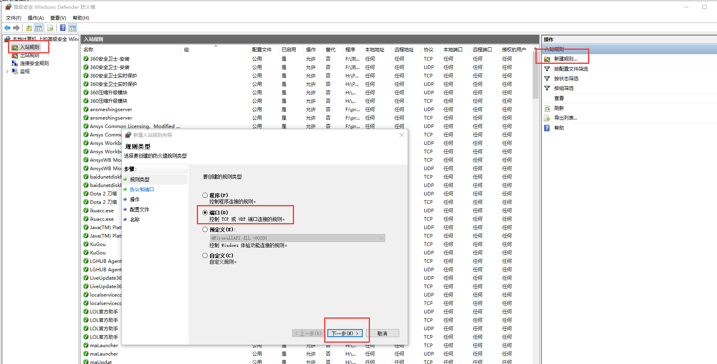Click the 下一步(N) button
717x364 pixels.
pos(345,333)
